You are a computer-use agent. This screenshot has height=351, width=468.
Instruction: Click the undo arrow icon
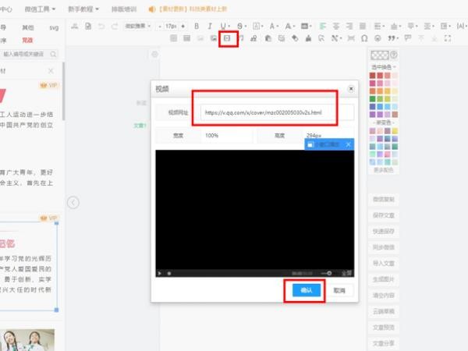pos(101,27)
